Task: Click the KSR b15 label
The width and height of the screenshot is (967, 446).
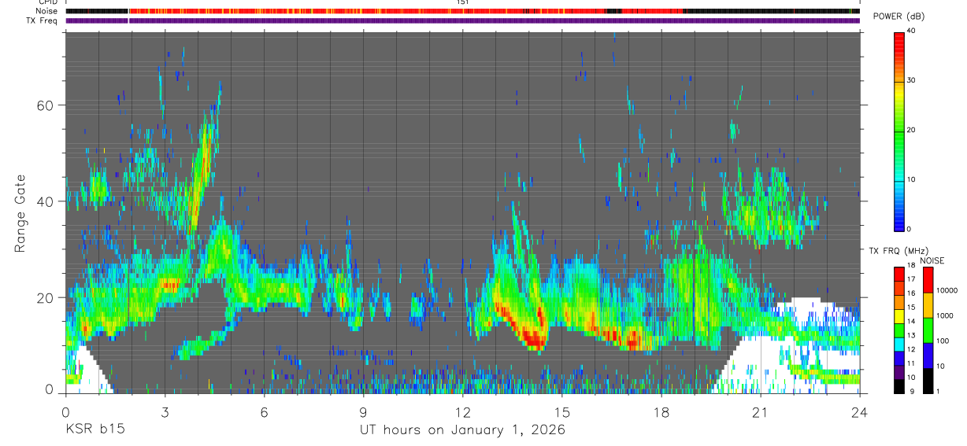Action: (x=94, y=430)
